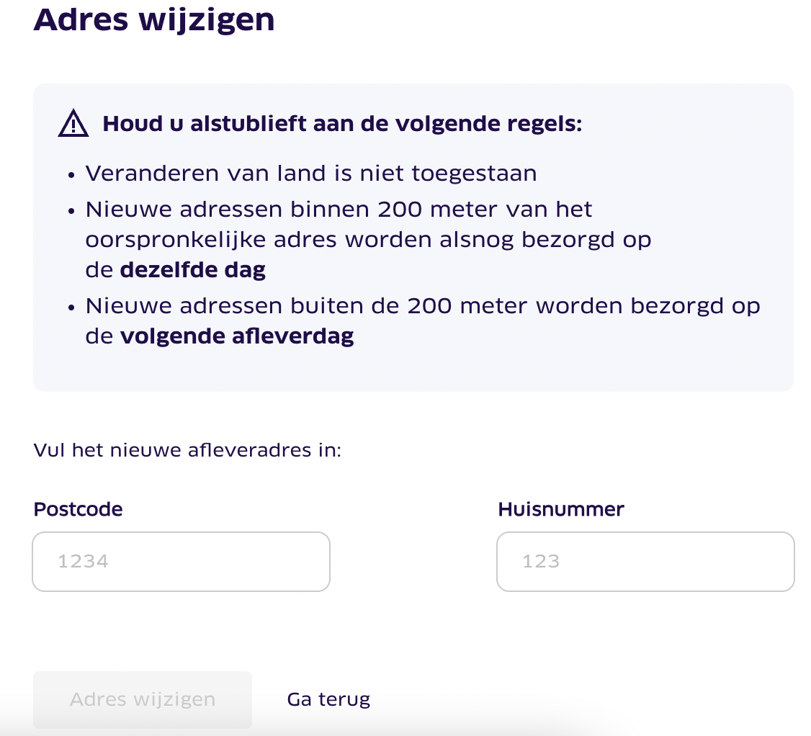Click the bullet before 'Nieuwe adressen binnen'
Viewport: 811px width, 736px height.
pos(71,211)
